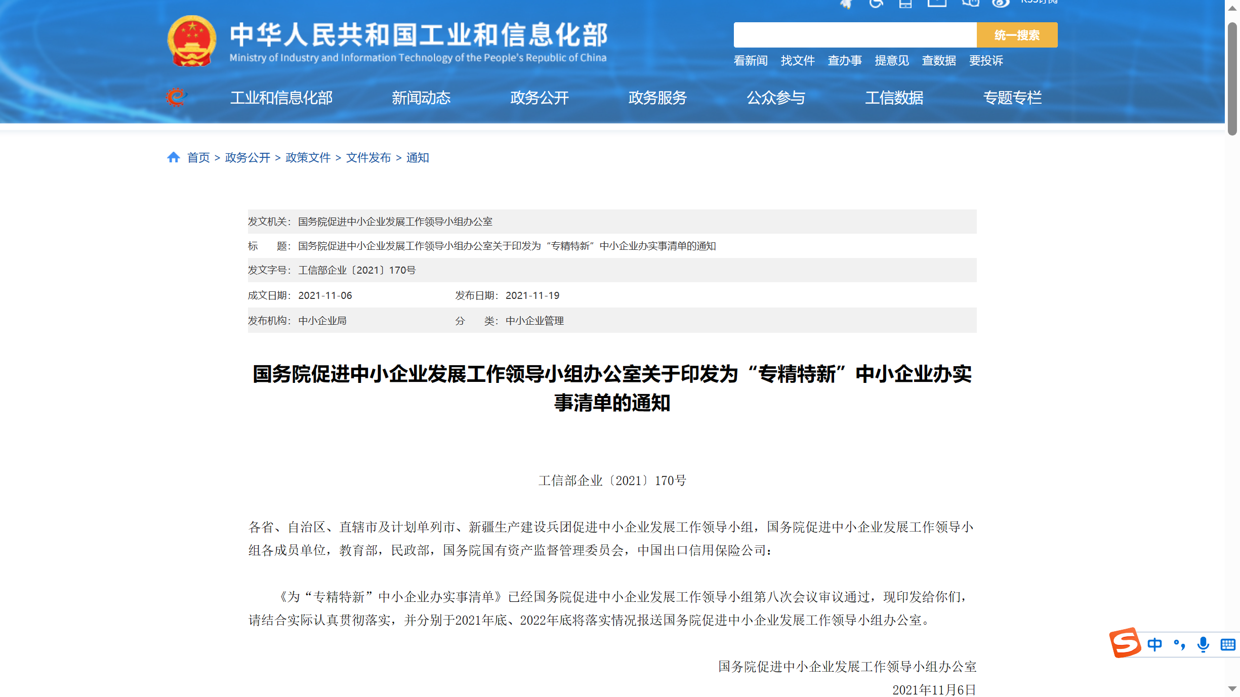Open 新闻动态 navigation menu
This screenshot has width=1240, height=697.
(421, 98)
